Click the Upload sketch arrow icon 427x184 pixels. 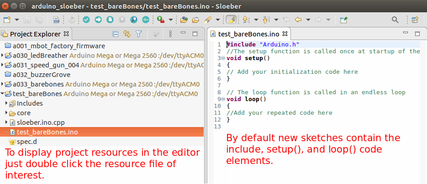tap(98, 20)
